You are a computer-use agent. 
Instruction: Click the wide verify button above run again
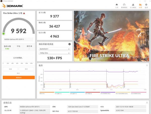click(x=18, y=73)
